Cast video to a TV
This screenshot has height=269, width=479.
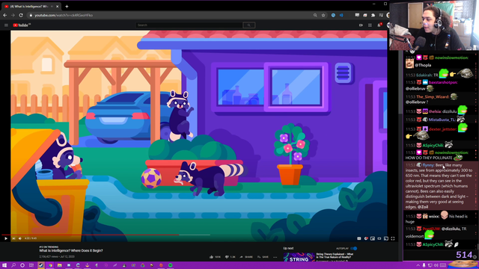pyautogui.click(x=386, y=238)
